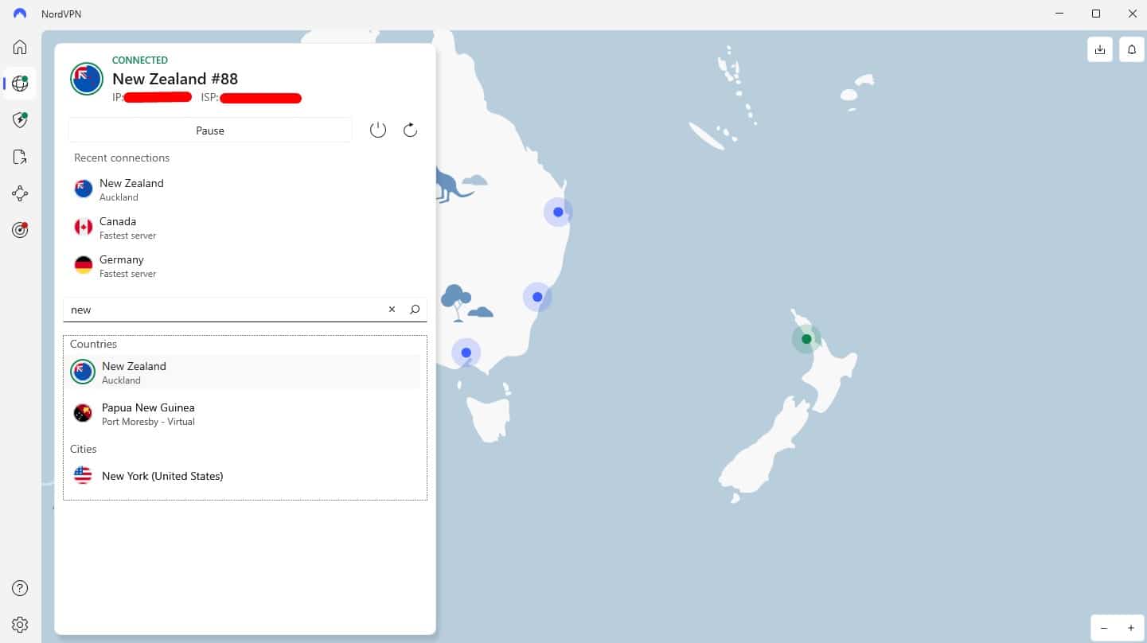Open the file share sidebar icon
Image resolution: width=1147 pixels, height=643 pixels.
pyautogui.click(x=20, y=157)
